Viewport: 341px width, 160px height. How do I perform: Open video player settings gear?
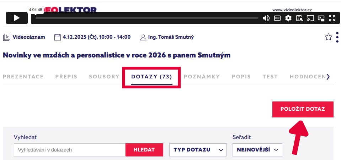(288, 18)
